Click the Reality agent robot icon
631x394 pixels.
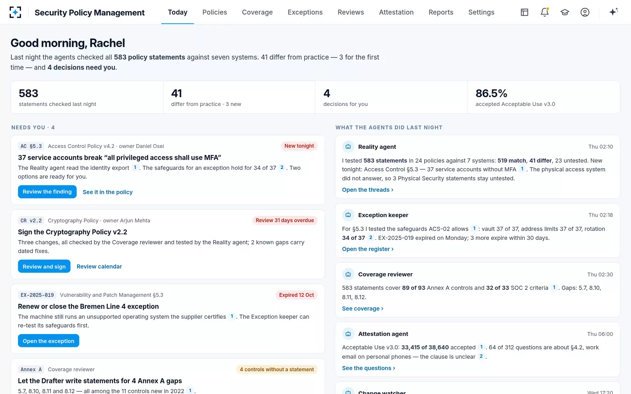point(348,147)
